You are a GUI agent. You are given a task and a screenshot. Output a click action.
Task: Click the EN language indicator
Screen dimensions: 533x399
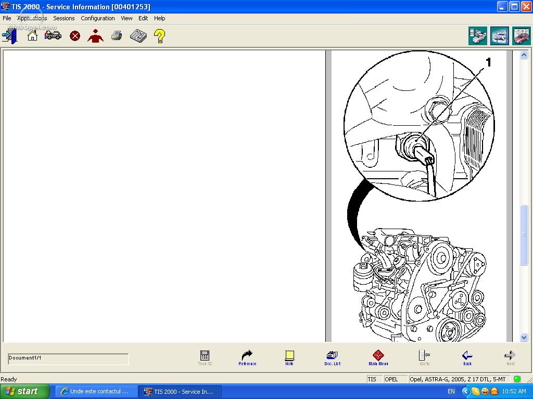(451, 391)
